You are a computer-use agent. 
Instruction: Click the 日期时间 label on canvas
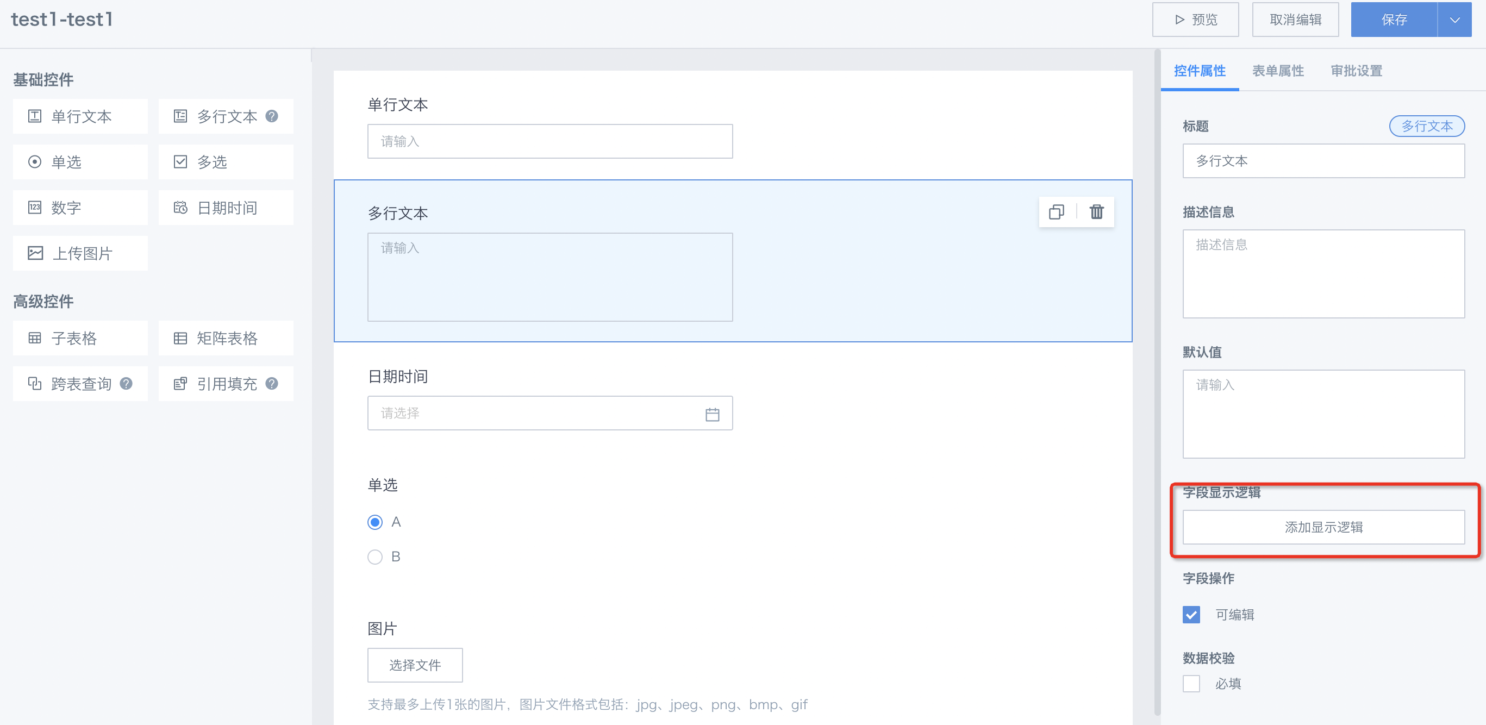coord(397,377)
